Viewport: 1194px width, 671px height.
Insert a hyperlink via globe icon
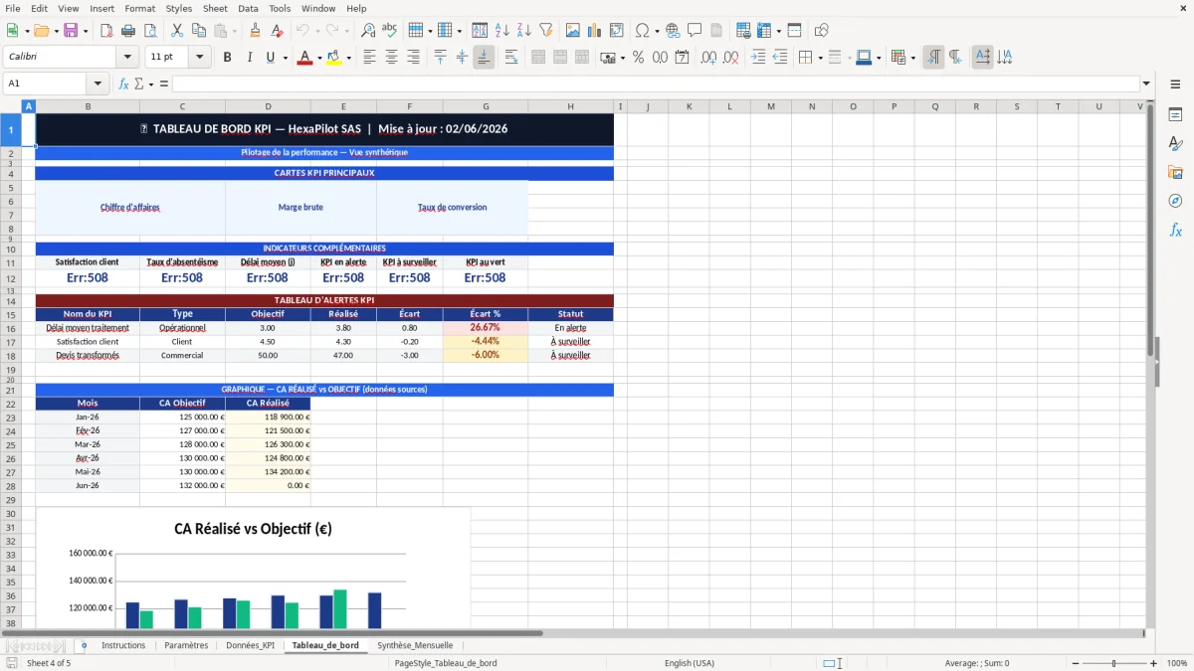[x=673, y=31]
